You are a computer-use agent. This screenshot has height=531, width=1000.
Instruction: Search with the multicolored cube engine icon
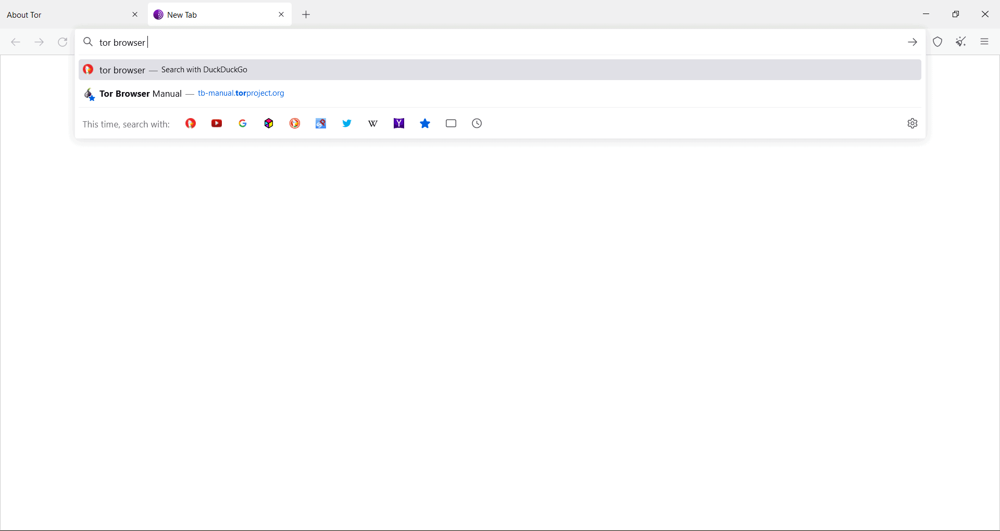point(269,123)
